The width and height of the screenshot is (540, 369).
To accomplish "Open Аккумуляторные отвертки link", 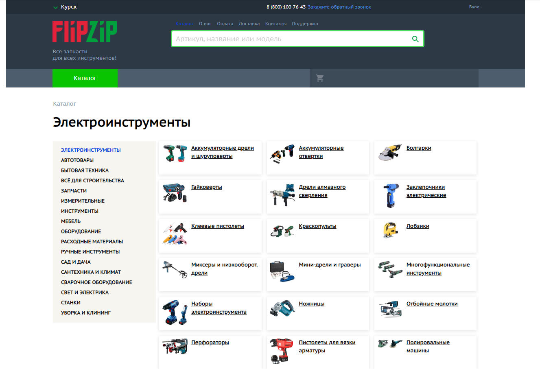I will pyautogui.click(x=321, y=152).
